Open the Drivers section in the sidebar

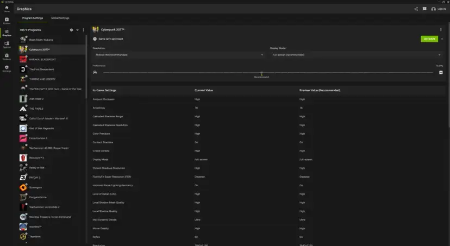(7, 21)
